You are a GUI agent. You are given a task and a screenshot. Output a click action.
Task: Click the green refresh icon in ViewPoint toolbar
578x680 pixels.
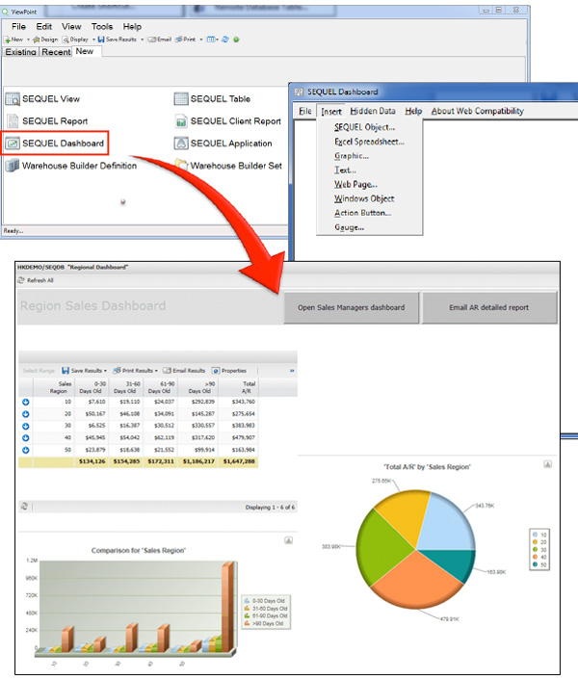(x=236, y=39)
